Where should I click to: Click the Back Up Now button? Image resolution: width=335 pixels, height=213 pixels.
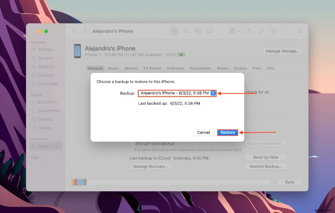tap(265, 157)
